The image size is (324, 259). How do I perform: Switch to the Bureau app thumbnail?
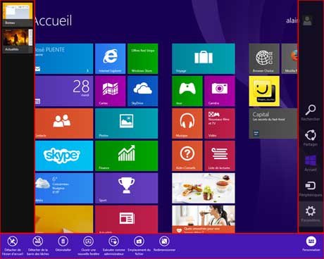click(x=18, y=14)
